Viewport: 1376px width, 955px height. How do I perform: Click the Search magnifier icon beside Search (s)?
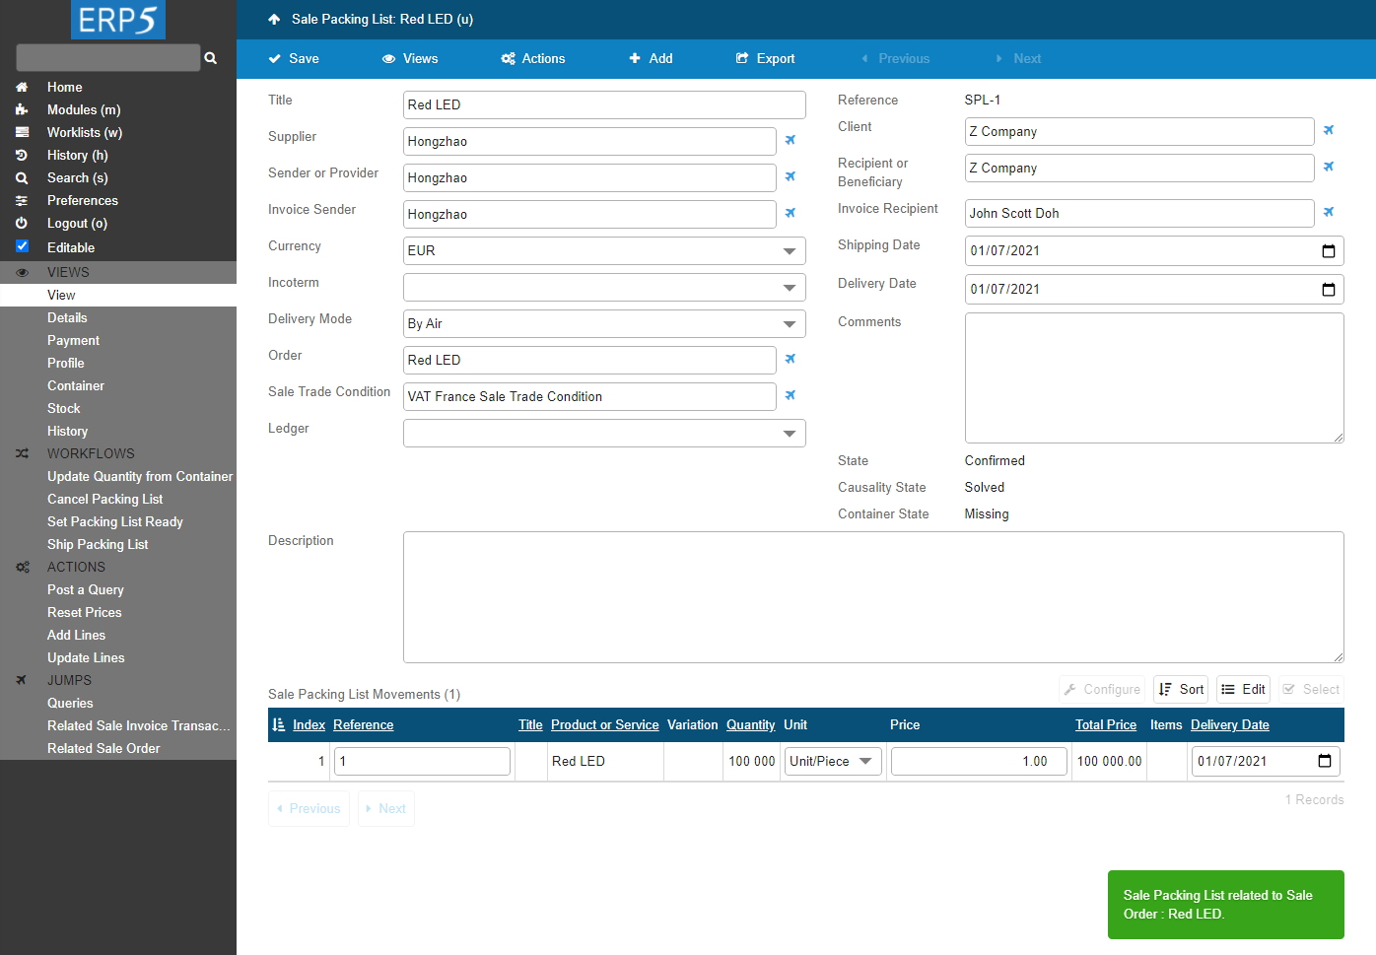pos(22,177)
